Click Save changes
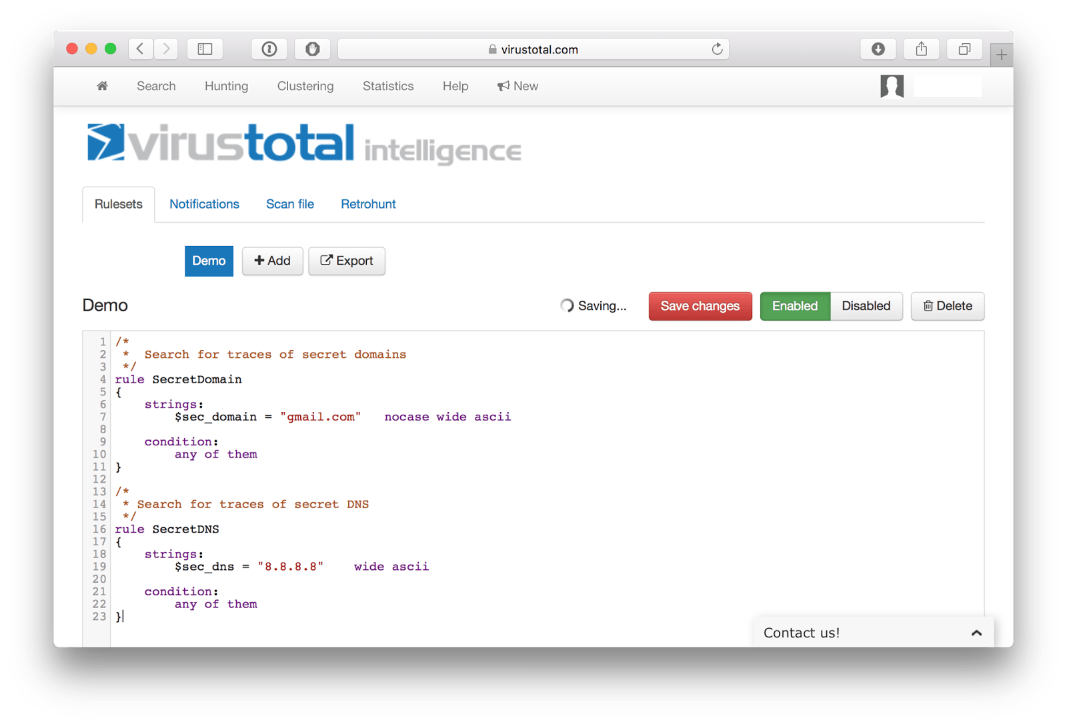This screenshot has height=724, width=1067. [700, 306]
